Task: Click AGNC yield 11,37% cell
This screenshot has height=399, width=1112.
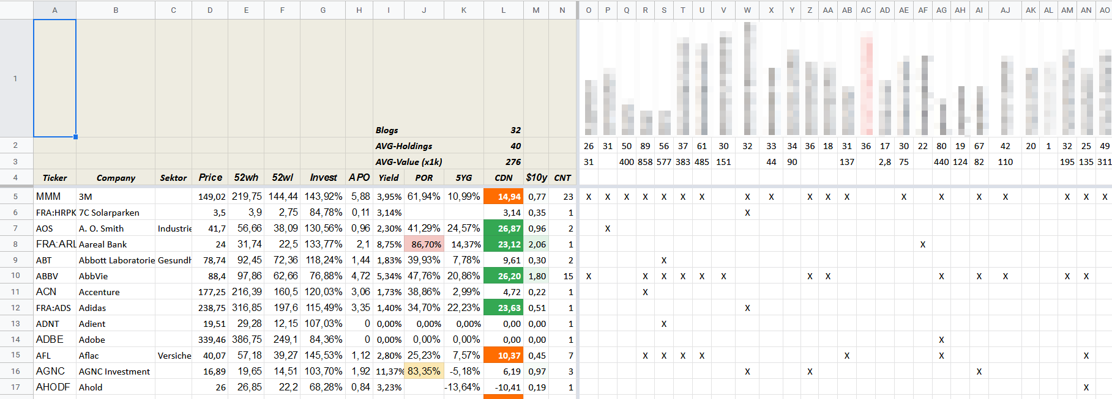Action: [x=389, y=372]
